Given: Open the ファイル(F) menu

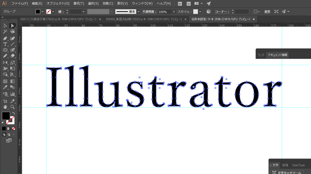Looking at the screenshot, I should click(19, 3).
